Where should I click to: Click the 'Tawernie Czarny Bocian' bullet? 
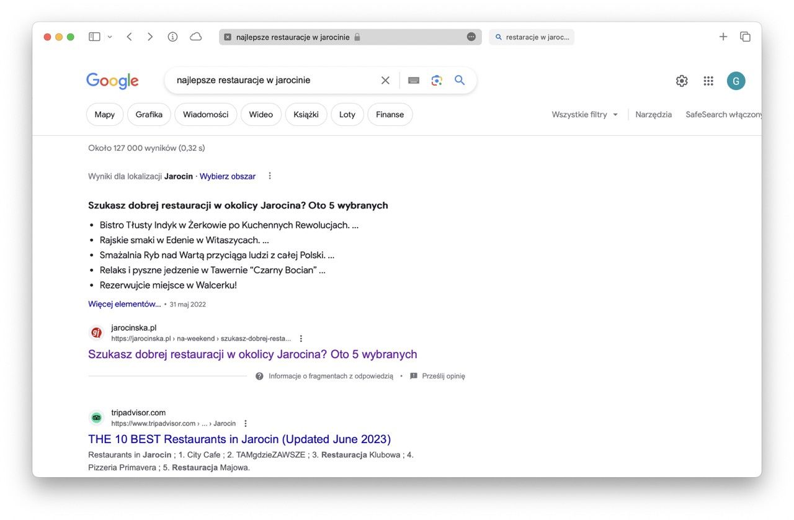click(213, 270)
